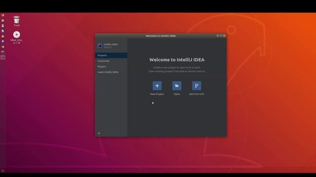
Task: Launch Firefox from the Ubuntu dock
Action: tap(3, 15)
